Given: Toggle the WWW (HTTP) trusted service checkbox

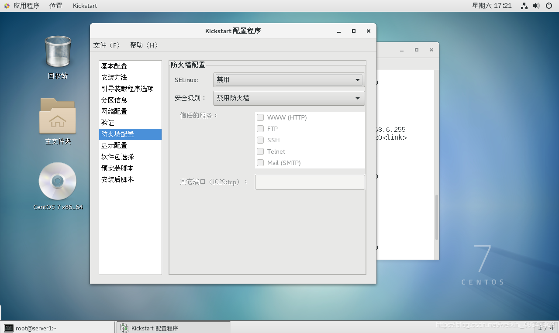Looking at the screenshot, I should tap(260, 117).
